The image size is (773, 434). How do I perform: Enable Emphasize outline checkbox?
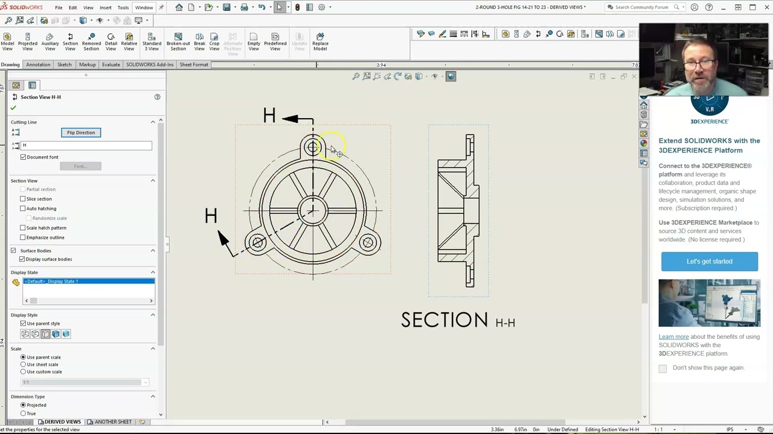23,237
